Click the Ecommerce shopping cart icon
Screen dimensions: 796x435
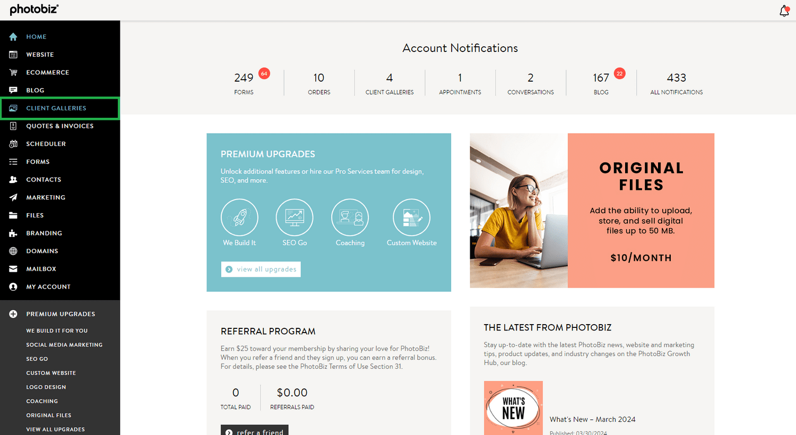pos(13,72)
